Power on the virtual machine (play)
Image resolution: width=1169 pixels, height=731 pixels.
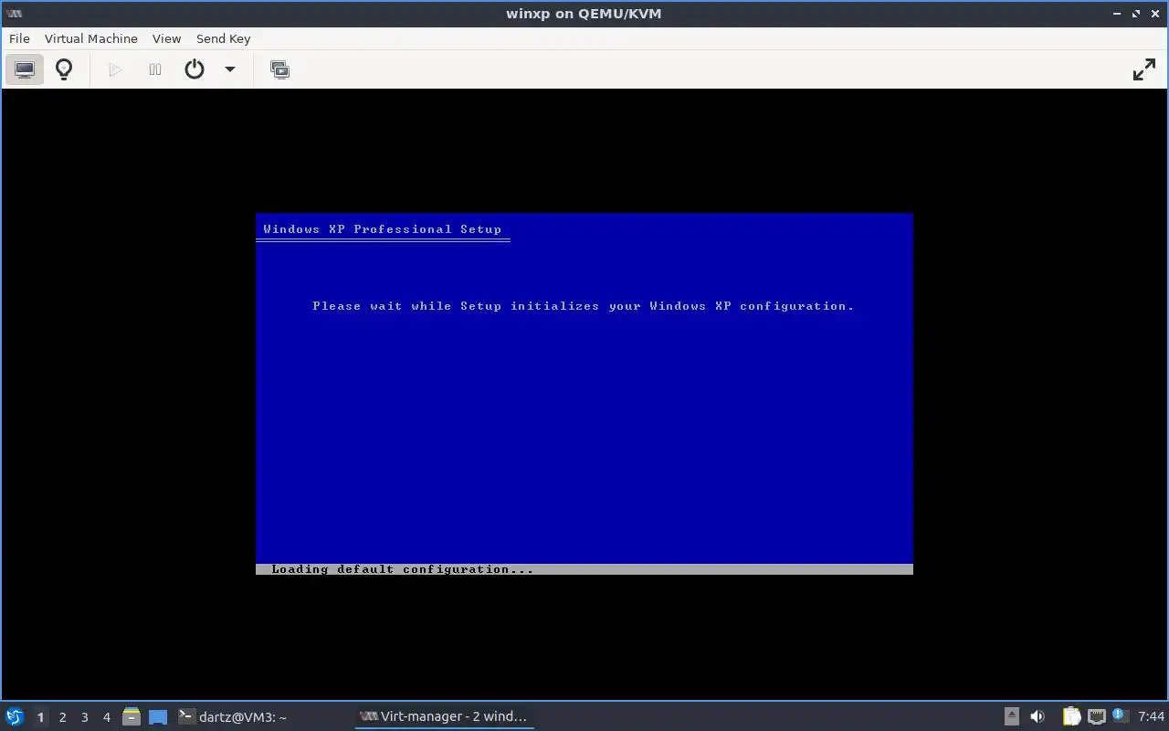tap(115, 69)
